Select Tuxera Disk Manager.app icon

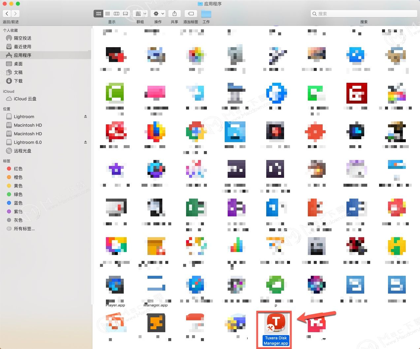276,323
